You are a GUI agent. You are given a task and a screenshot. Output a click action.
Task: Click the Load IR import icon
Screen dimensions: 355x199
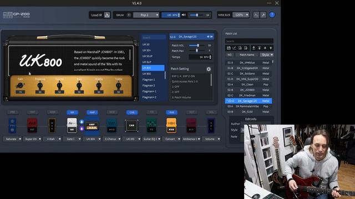107,15
